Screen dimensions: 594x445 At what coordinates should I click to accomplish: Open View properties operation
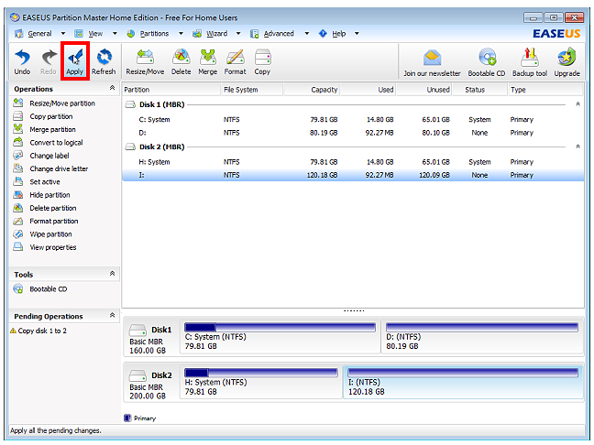45,247
